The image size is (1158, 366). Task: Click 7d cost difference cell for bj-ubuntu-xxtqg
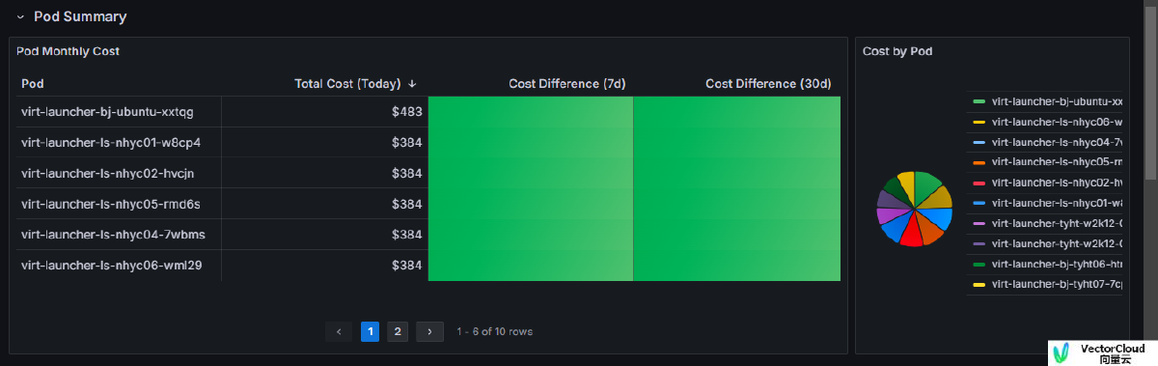click(x=531, y=112)
